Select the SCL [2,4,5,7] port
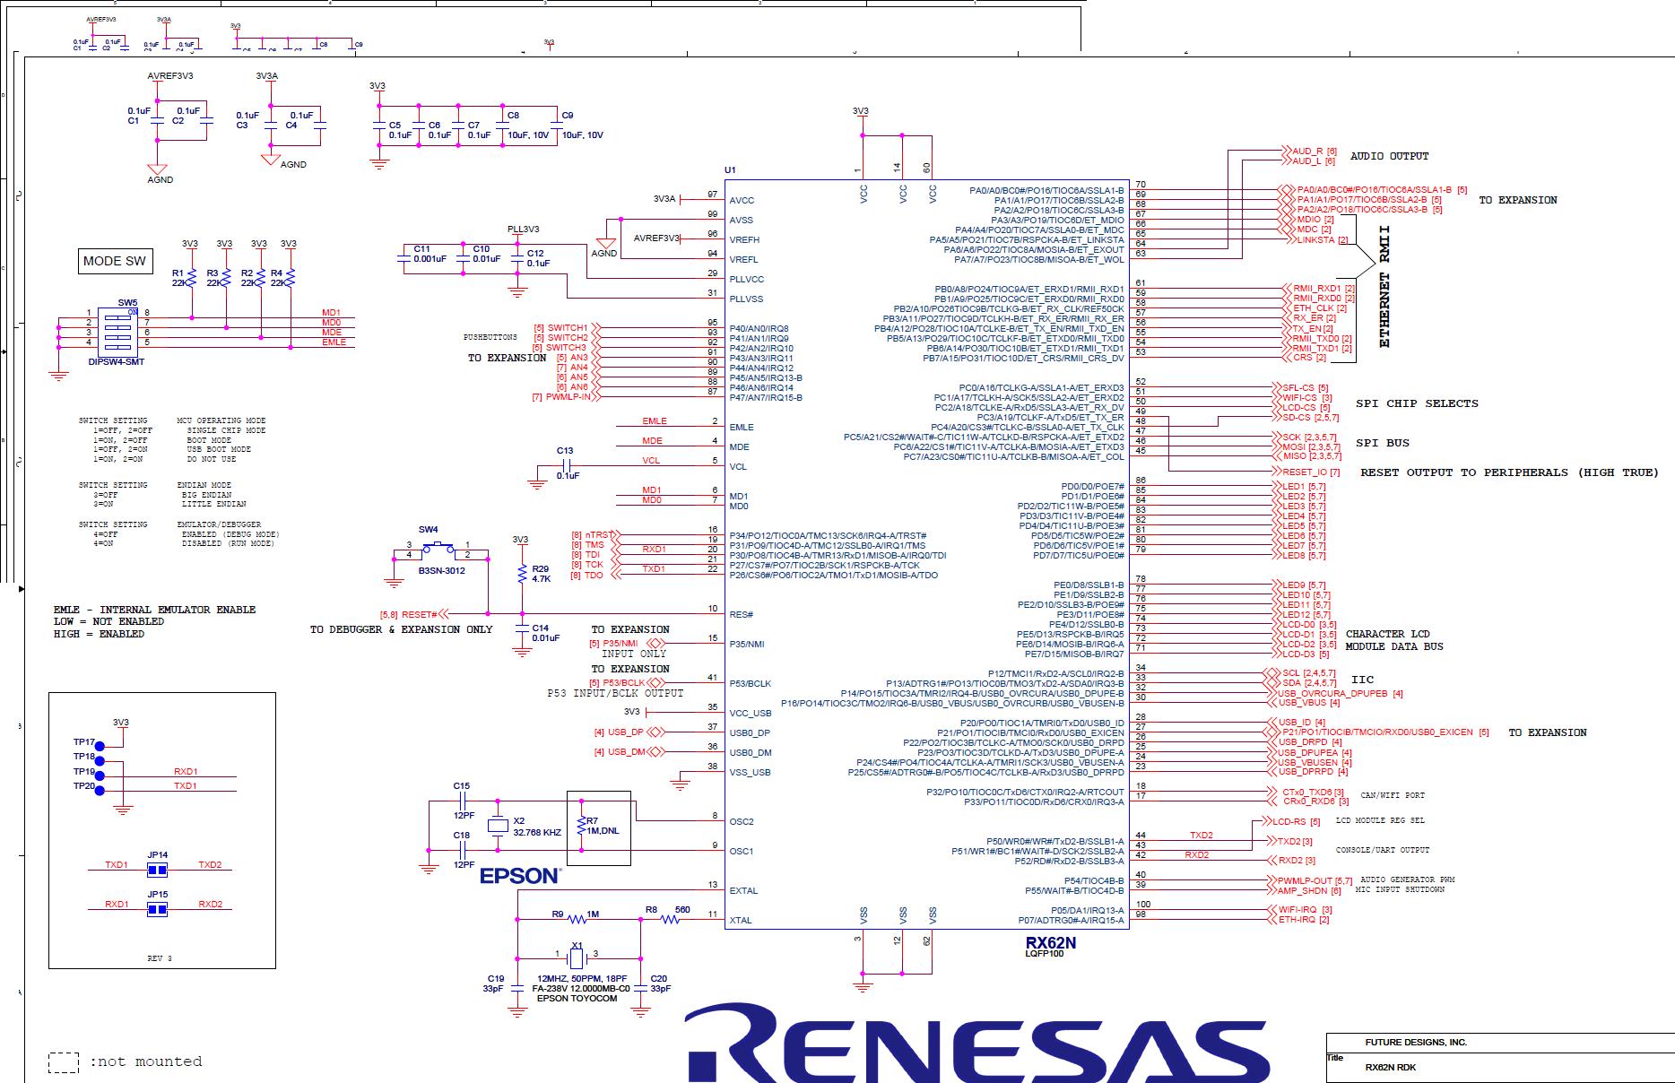1675x1083 pixels. [1300, 673]
